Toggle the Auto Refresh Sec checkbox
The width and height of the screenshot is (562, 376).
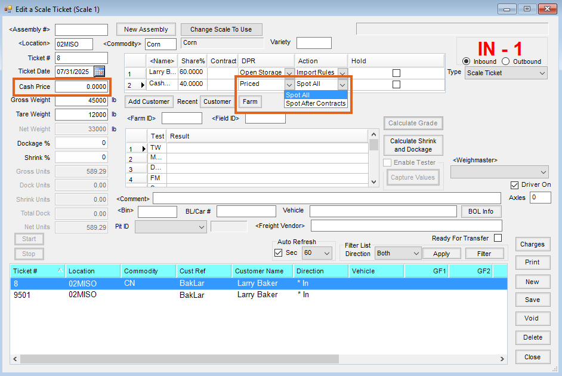278,252
